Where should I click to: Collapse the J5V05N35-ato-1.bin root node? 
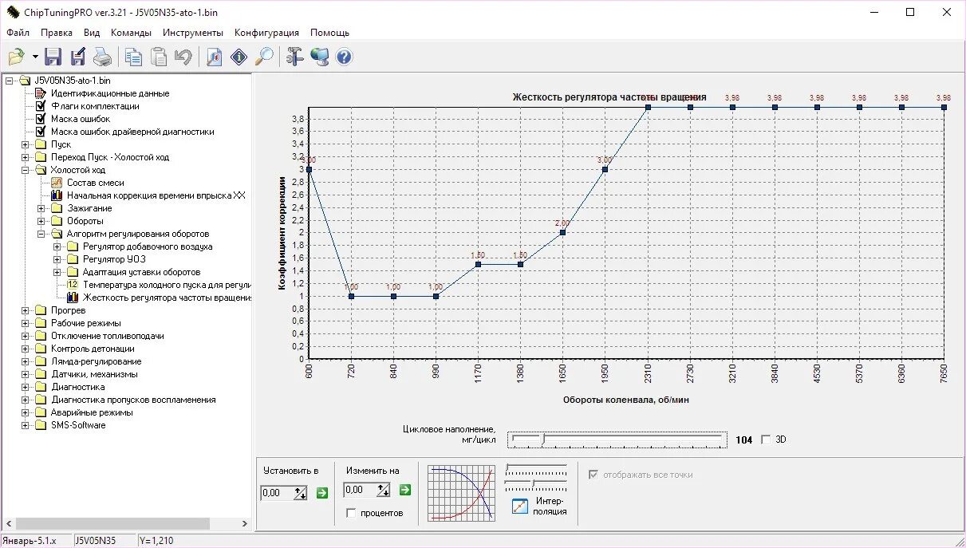click(10, 81)
